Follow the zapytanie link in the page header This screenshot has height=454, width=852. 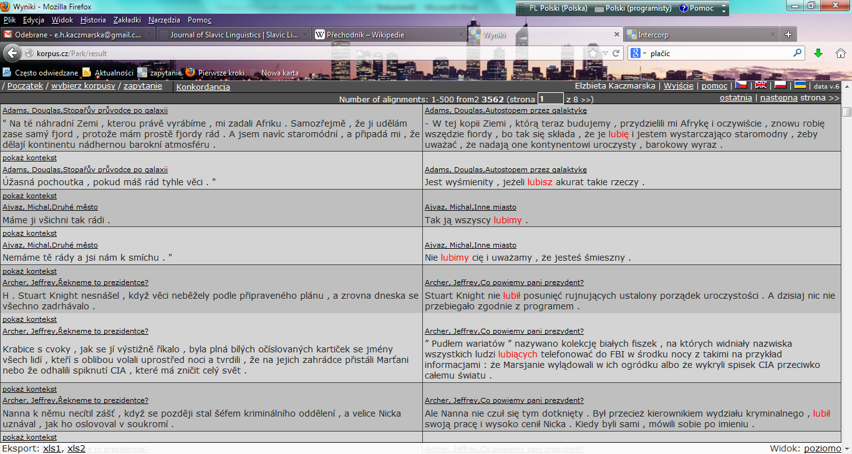[x=143, y=86]
